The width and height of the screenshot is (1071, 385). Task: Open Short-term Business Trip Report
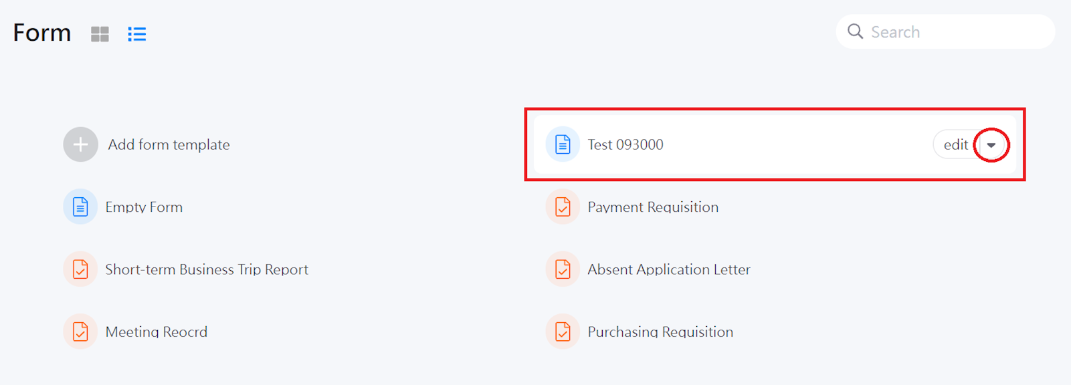[207, 269]
